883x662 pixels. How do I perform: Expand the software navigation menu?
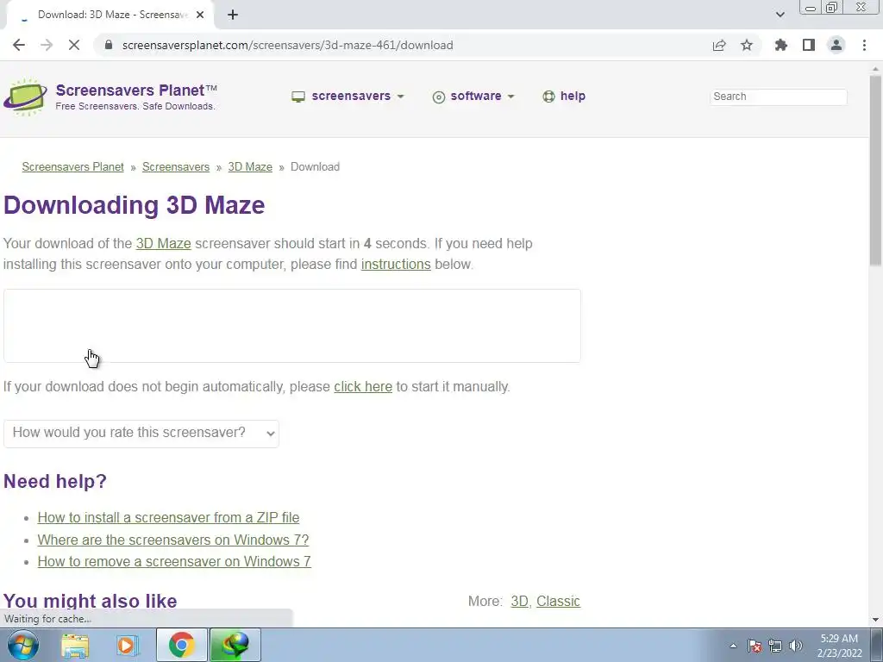pyautogui.click(x=473, y=97)
